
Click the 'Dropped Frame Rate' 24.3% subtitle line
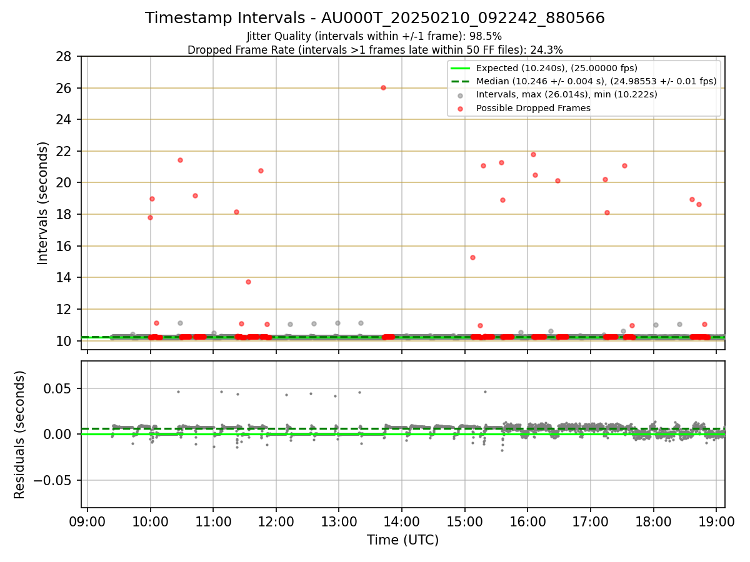375,50
